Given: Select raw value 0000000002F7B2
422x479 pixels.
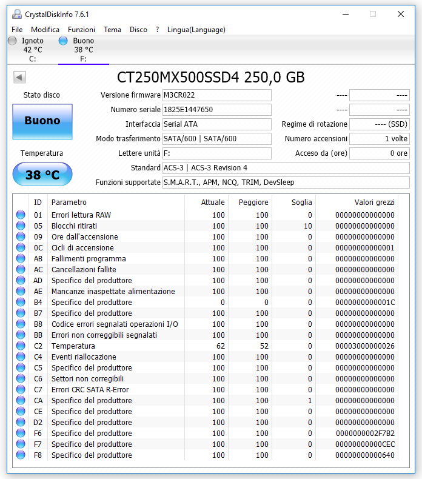Looking at the screenshot, I should (365, 433).
